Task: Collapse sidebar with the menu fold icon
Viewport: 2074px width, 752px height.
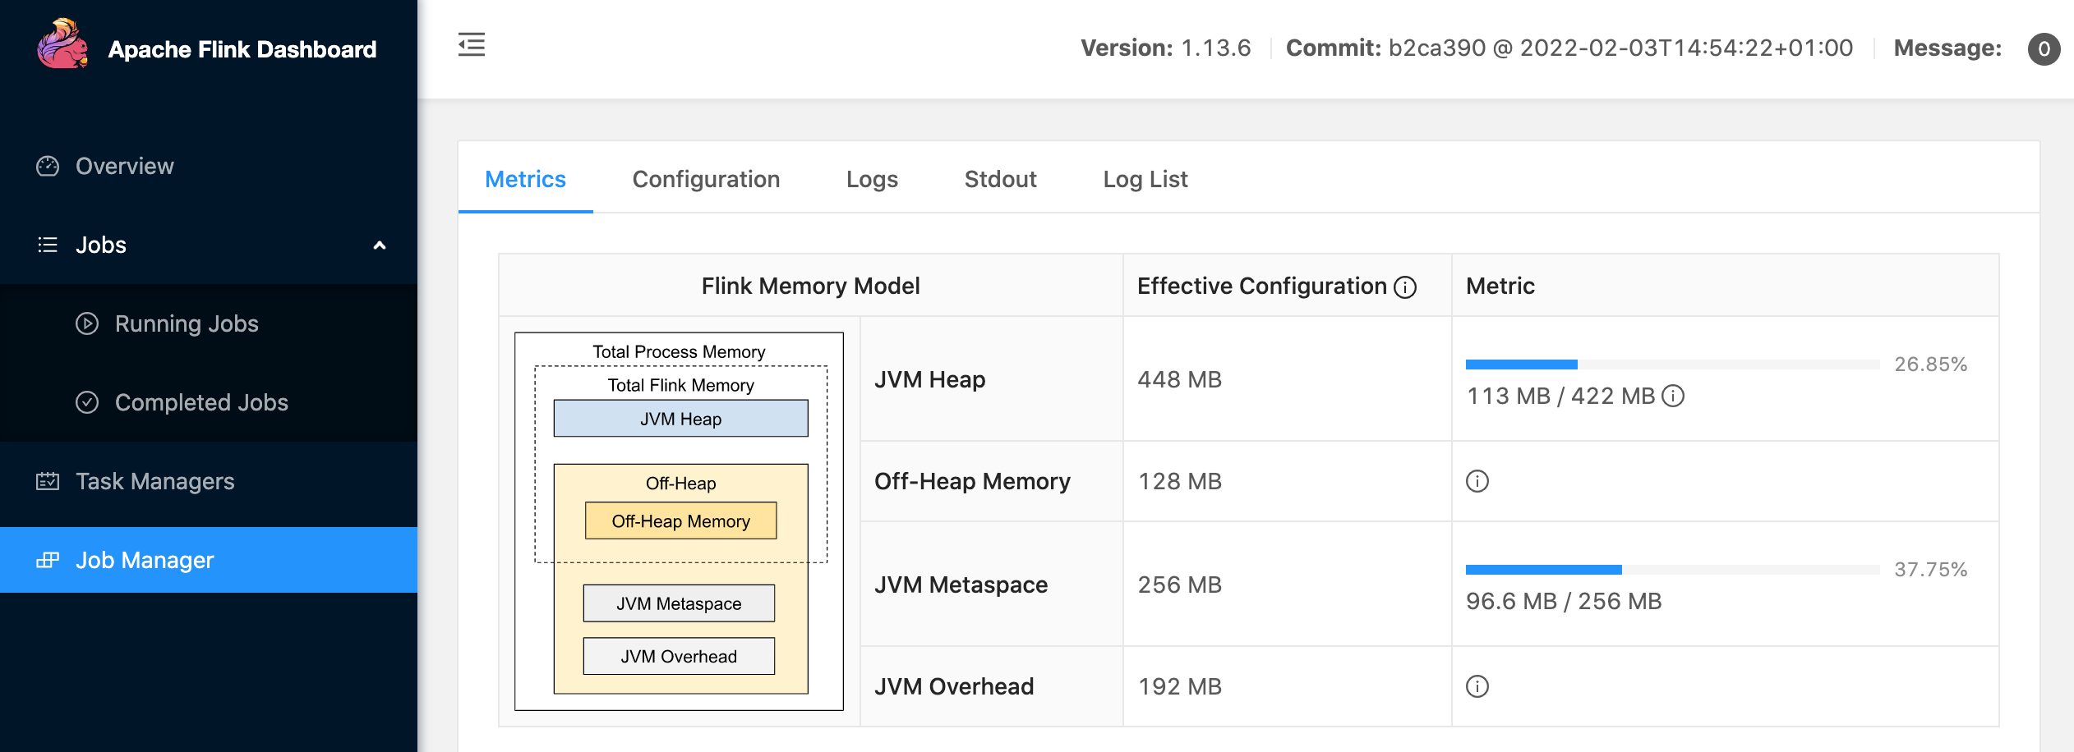Action: (x=472, y=44)
